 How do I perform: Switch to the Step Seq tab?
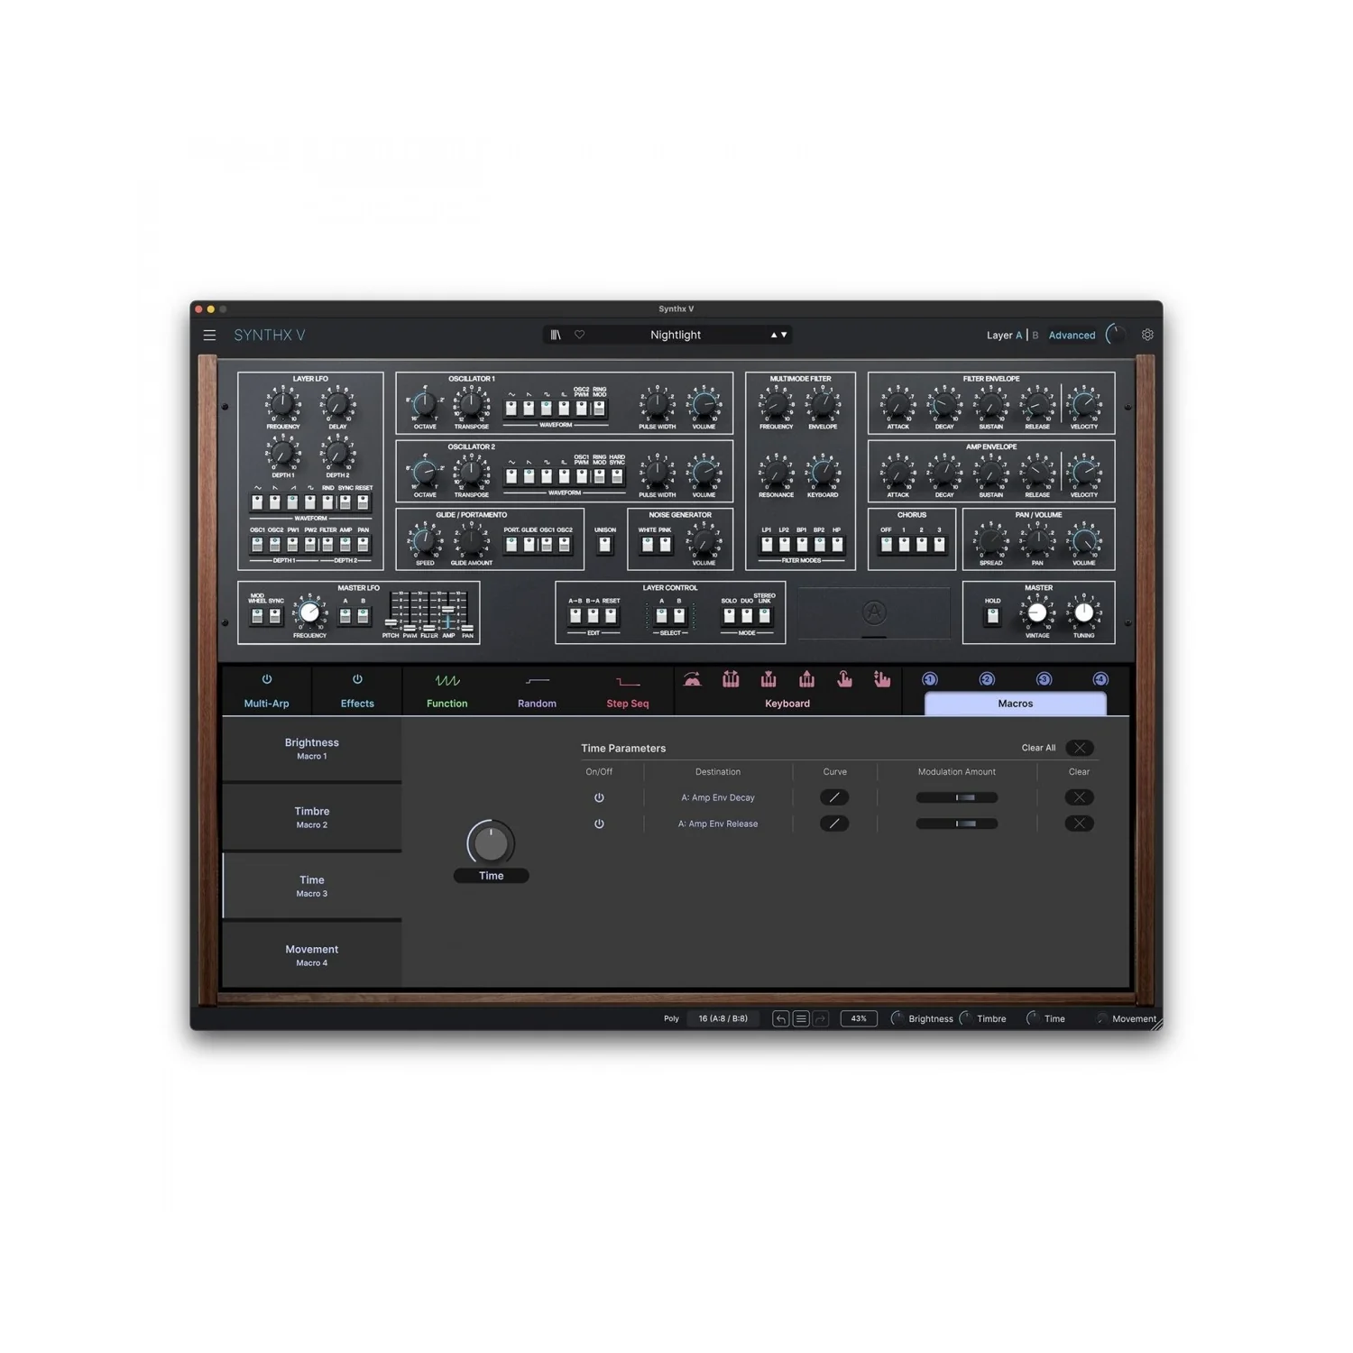coord(628,704)
